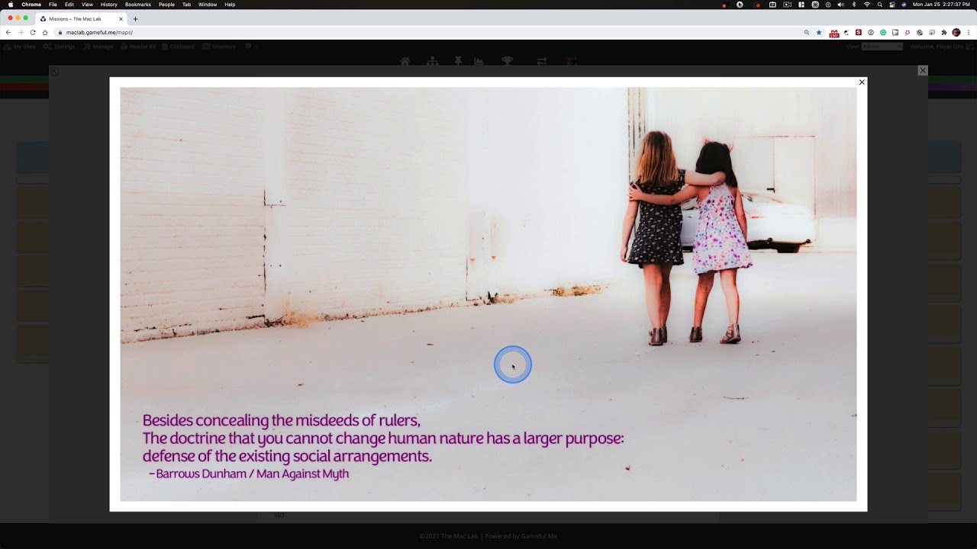Open Chrome three-dot menu
This screenshot has width=977, height=549.
969,33
